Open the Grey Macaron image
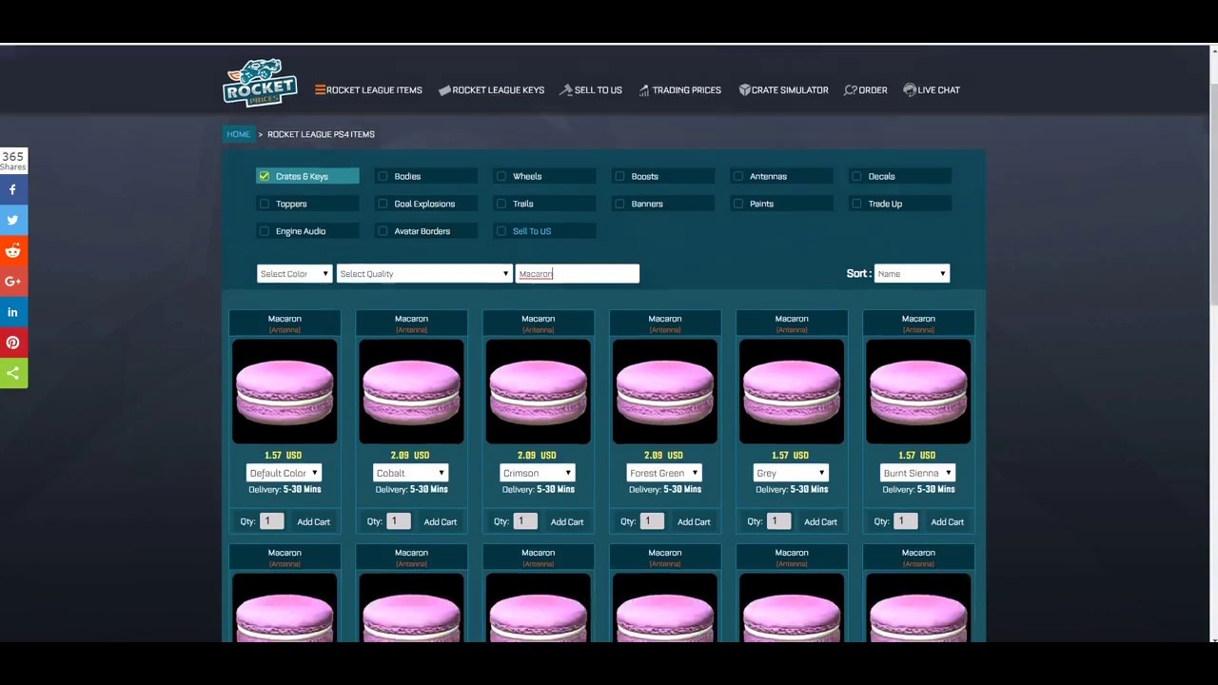The image size is (1218, 685). [x=792, y=392]
